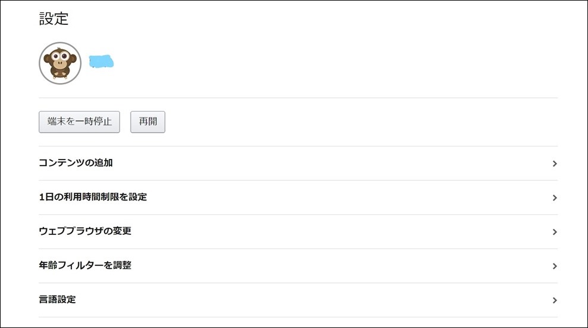Open 1日の利用時間制限を設定 row

click(298, 198)
